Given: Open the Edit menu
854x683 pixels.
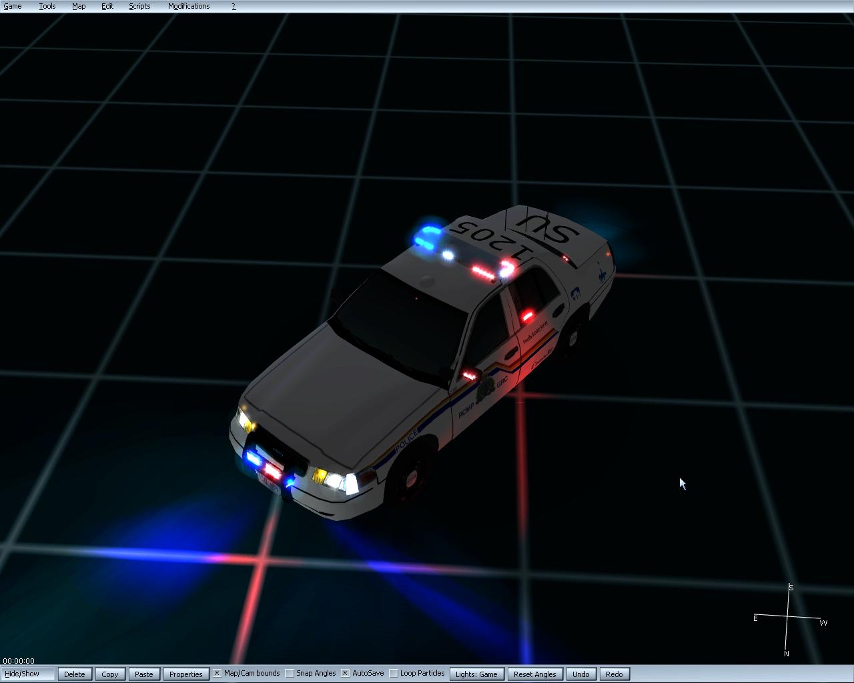Looking at the screenshot, I should click(x=107, y=6).
